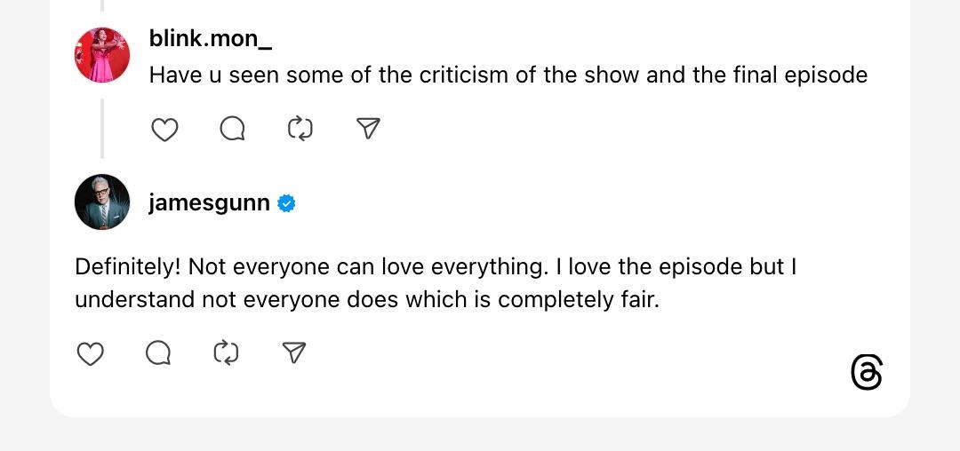The image size is (960, 451).
Task: Repost the blink.mon_ comment
Action: (x=300, y=130)
